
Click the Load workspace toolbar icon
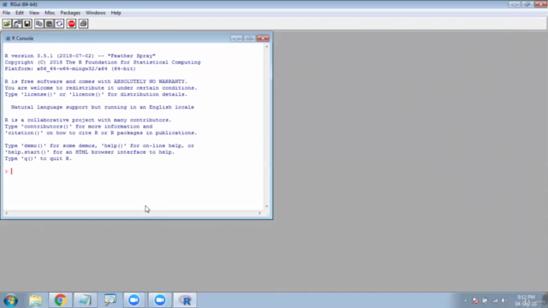pos(17,24)
